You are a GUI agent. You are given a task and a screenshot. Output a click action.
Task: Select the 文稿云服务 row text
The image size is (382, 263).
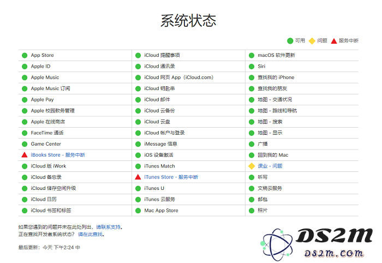tap(270, 188)
